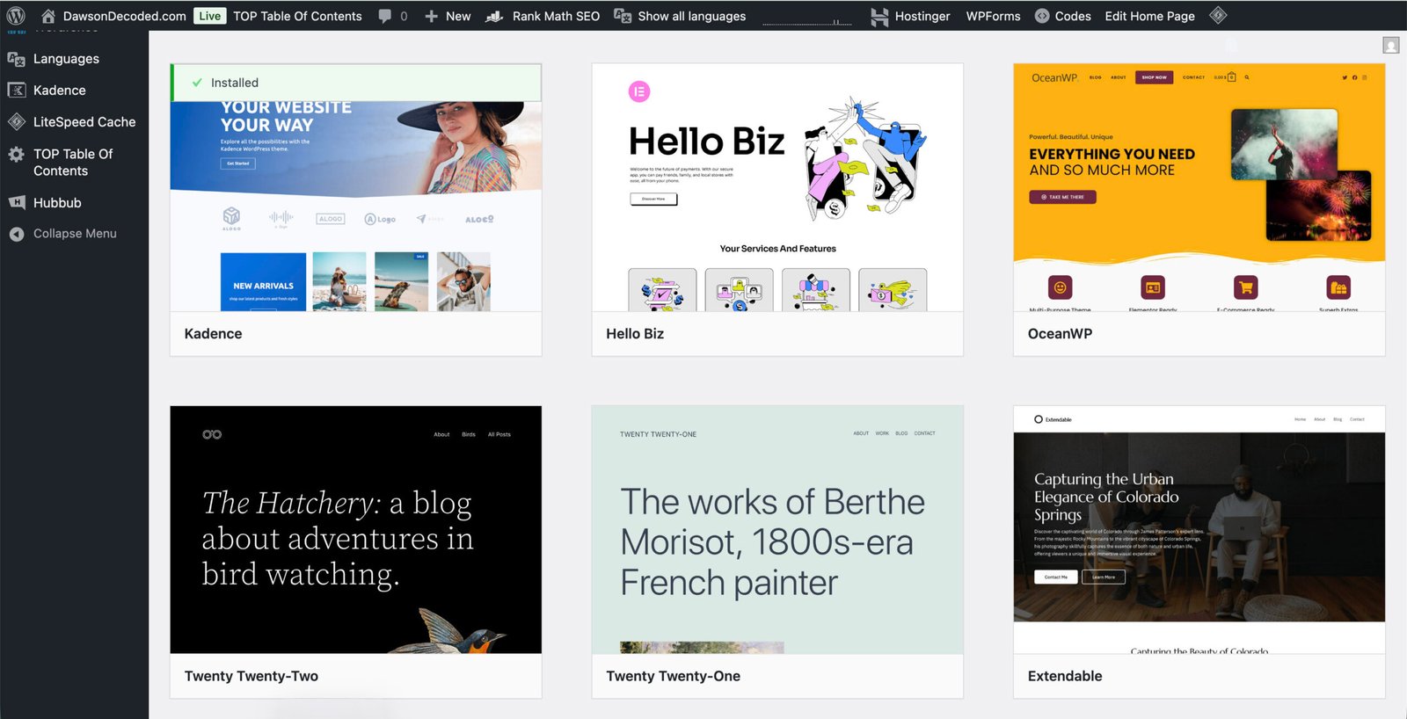Select the Twenty Twenty-Two theme screenshot
Screen dimensions: 1407x719
coord(356,529)
